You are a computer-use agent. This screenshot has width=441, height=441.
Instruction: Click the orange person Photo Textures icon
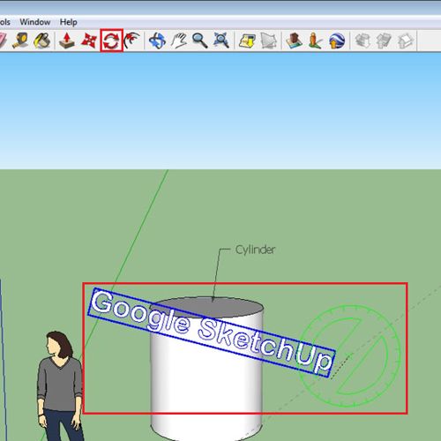coord(315,41)
